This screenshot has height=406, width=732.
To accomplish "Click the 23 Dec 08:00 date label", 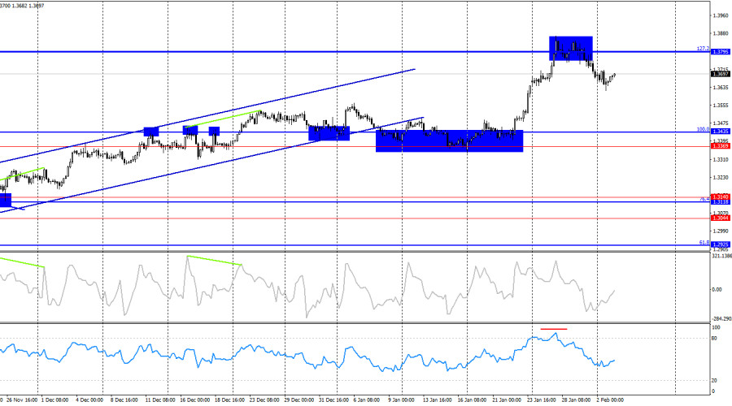I will tap(264, 400).
